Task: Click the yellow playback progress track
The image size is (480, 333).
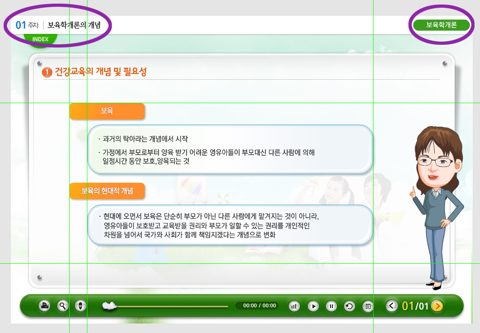Action: (173, 306)
